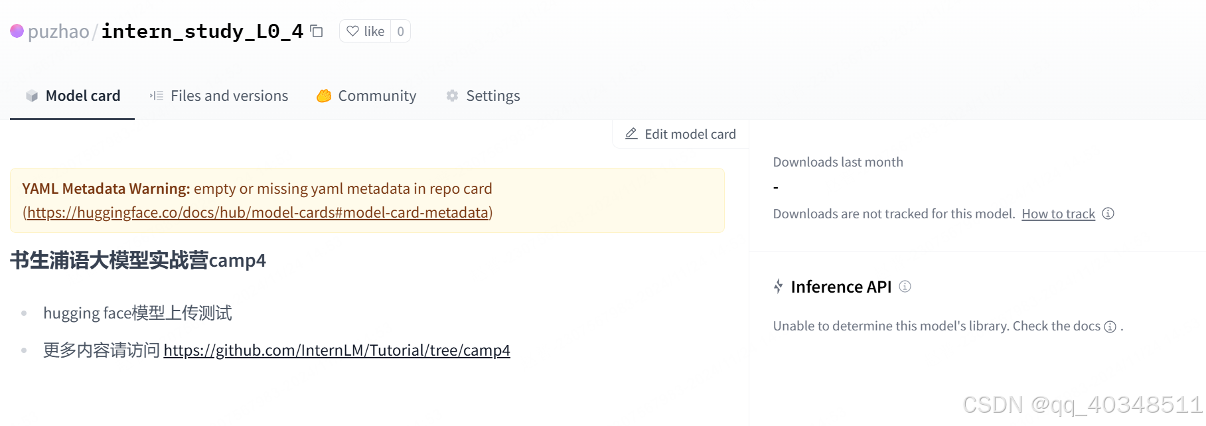Image resolution: width=1206 pixels, height=426 pixels.
Task: Click the info icon beside Inference API
Action: pos(905,287)
